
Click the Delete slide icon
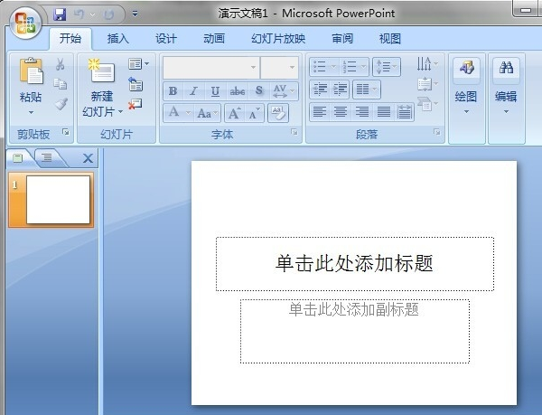tap(135, 104)
